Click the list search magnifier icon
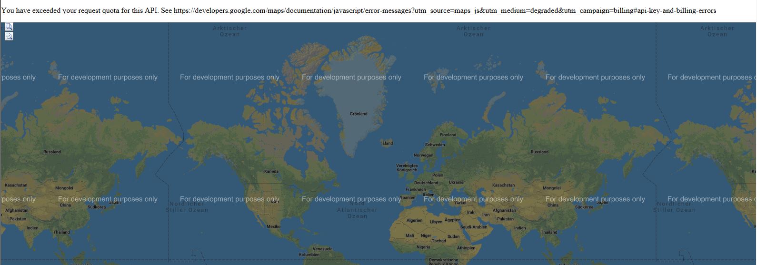This screenshot has height=265, width=757. pos(9,36)
